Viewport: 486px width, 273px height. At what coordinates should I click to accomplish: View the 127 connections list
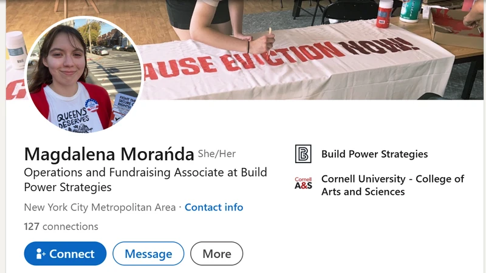pos(61,226)
